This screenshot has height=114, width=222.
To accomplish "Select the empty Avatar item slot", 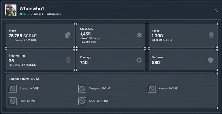I will click(x=13, y=89).
